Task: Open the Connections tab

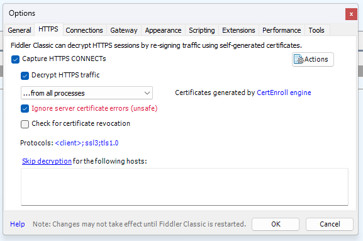Action: (84, 30)
